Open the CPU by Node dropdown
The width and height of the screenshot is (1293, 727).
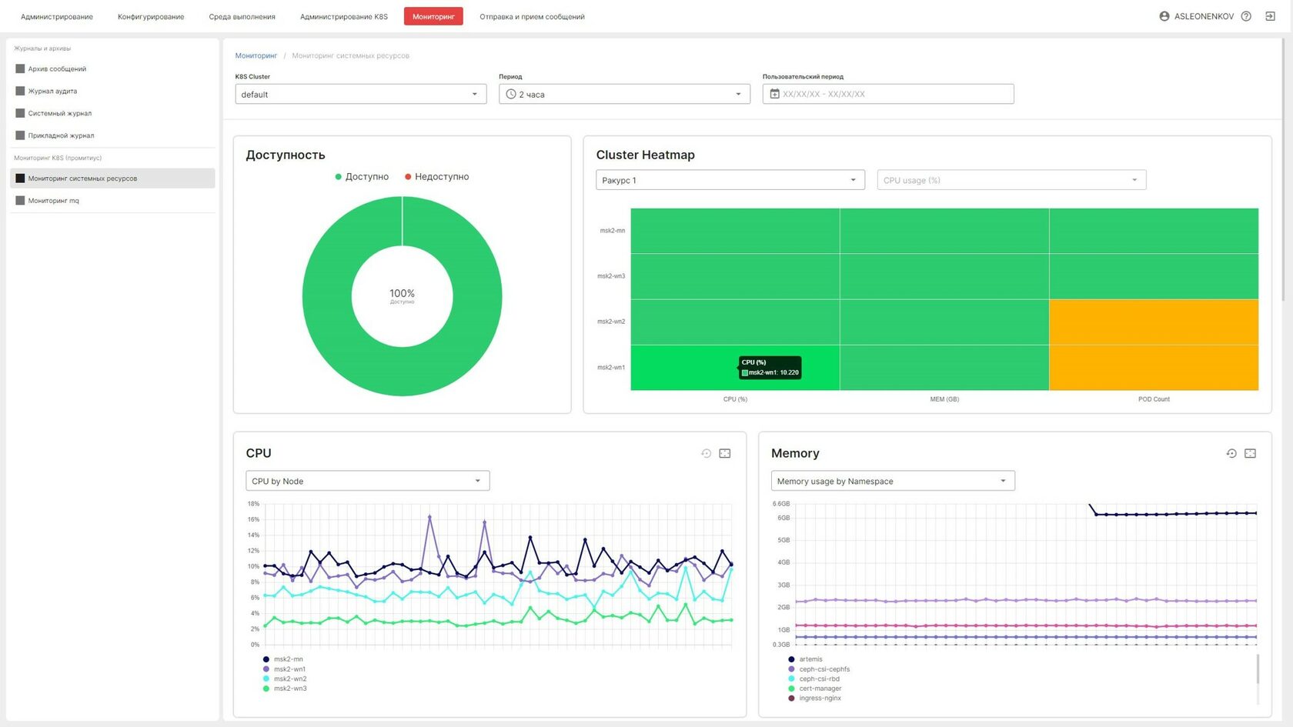368,481
